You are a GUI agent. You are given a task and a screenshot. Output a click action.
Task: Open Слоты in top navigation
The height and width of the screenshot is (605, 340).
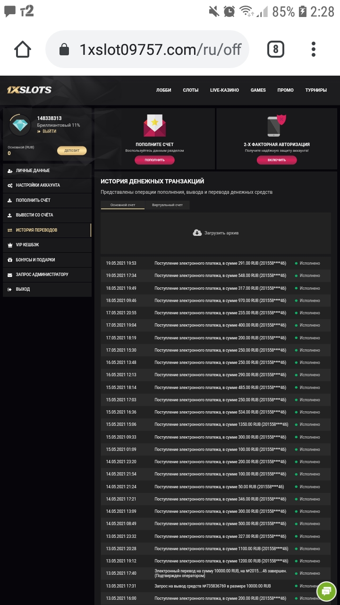coord(191,90)
